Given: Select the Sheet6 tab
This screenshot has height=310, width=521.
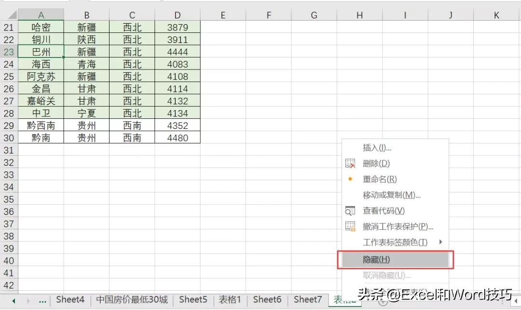Looking at the screenshot, I should (267, 299).
